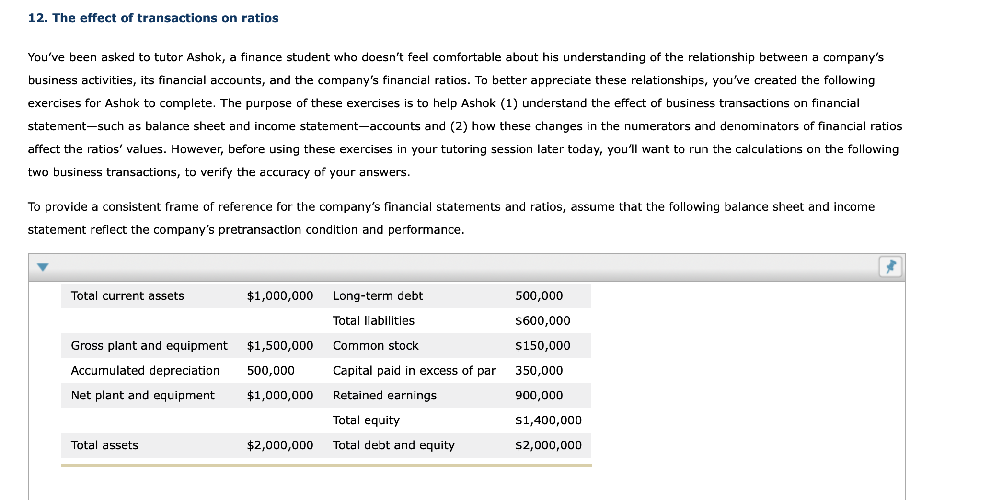
Task: Select the Total current assets value
Action: [280, 296]
